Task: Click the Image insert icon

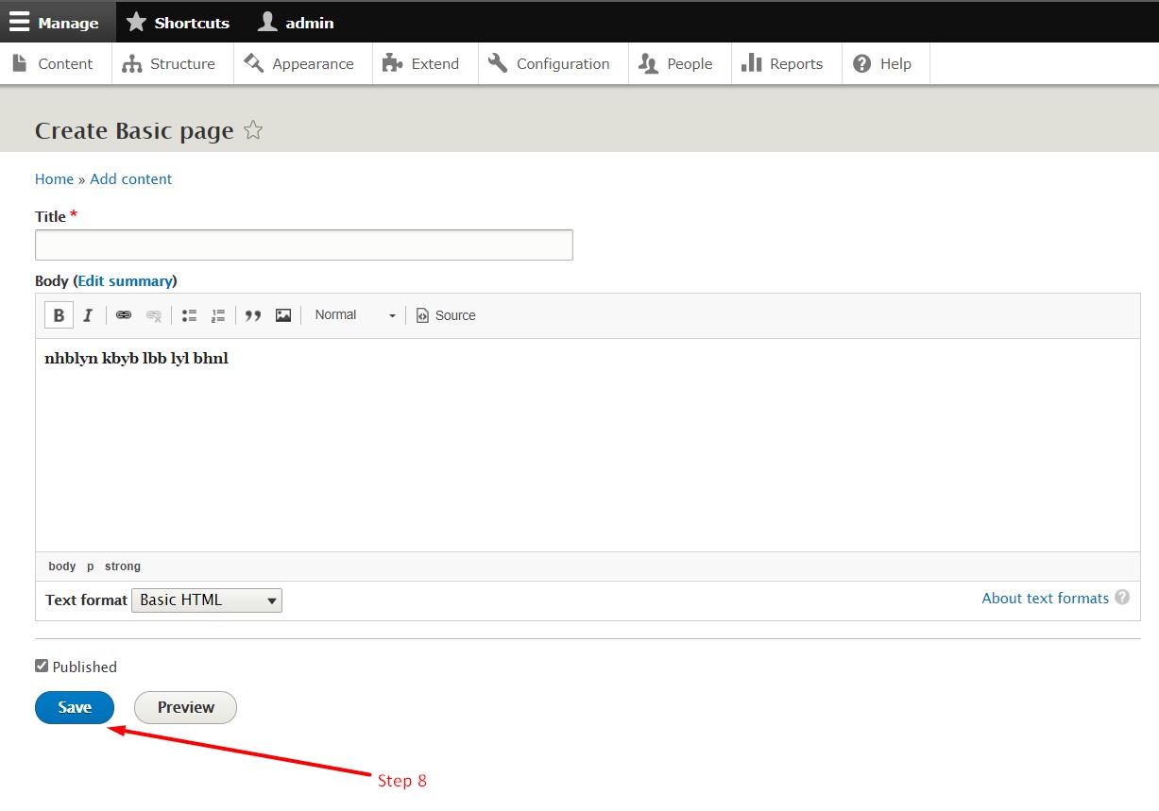Action: [x=283, y=315]
